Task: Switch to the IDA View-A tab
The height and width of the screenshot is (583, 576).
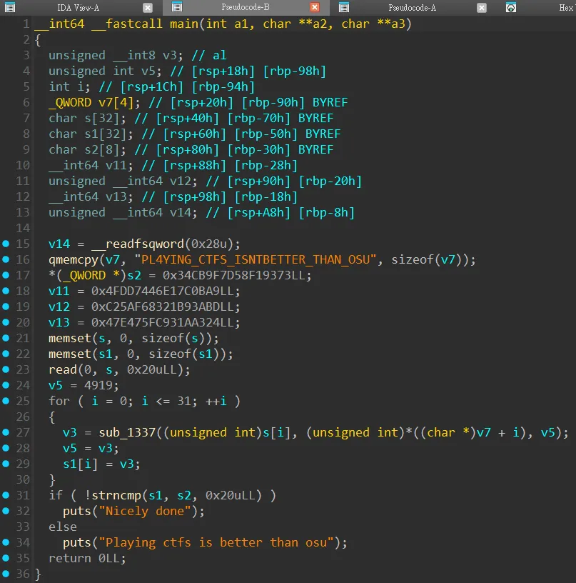Action: tap(78, 7)
